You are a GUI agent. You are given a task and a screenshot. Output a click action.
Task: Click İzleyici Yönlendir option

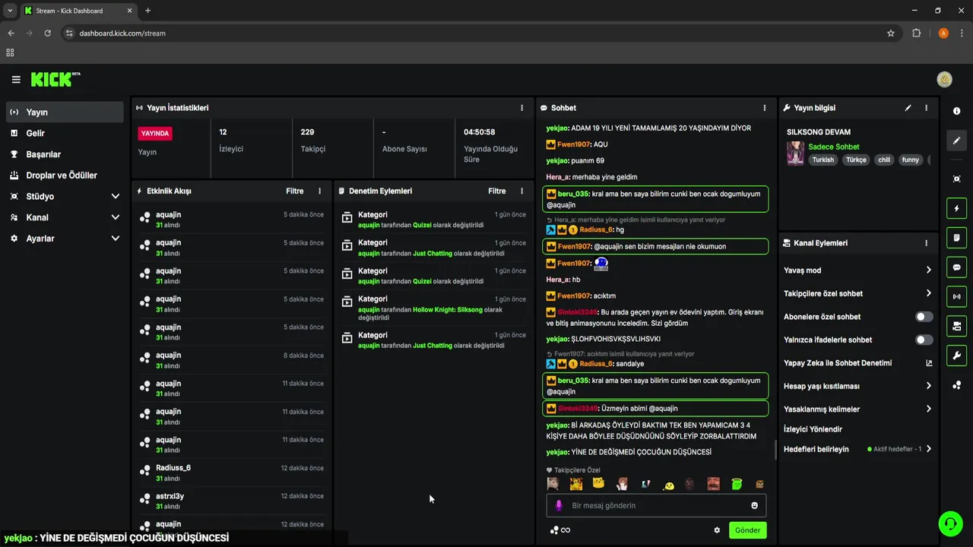click(x=813, y=429)
